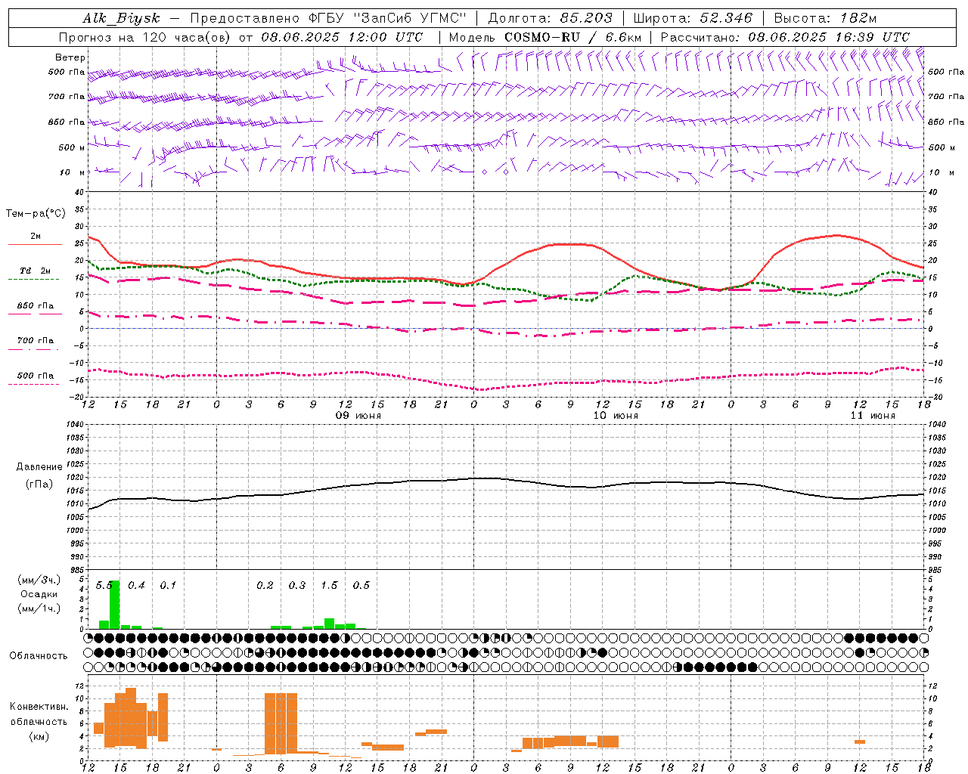Click the (мм/3ч.) precipitation unit label
The image size is (968, 774).
point(39,580)
